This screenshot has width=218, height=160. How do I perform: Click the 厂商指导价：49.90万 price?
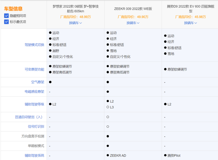133,17
